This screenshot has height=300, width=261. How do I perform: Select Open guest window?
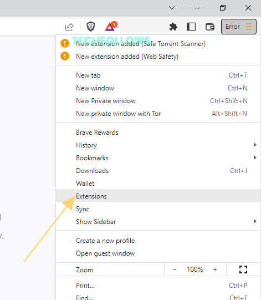coord(158,253)
